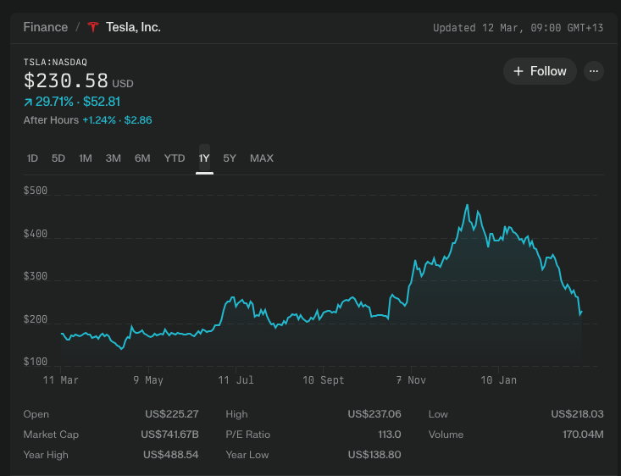Click the Year High value US$488.54

(x=170, y=455)
